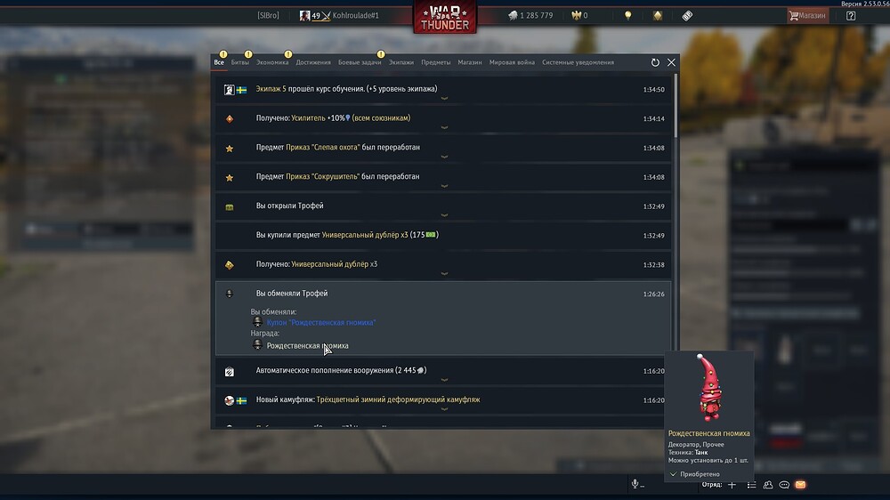Click the squad add plus icon
The height and width of the screenshot is (500, 890).
(x=732, y=485)
